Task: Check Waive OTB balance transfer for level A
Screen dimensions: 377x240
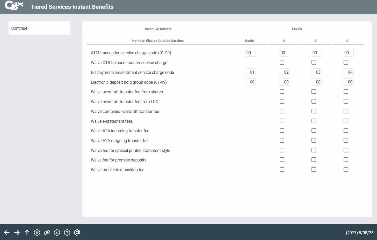Action: click(x=282, y=62)
